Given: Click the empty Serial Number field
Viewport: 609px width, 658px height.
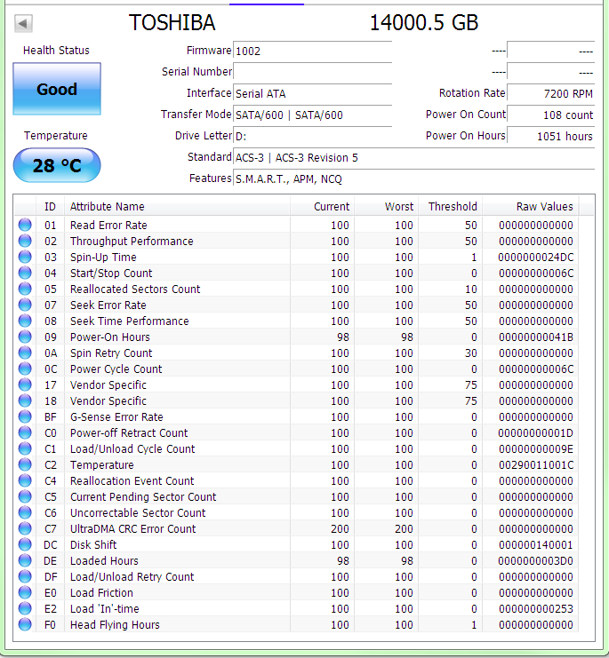Looking at the screenshot, I should [312, 72].
